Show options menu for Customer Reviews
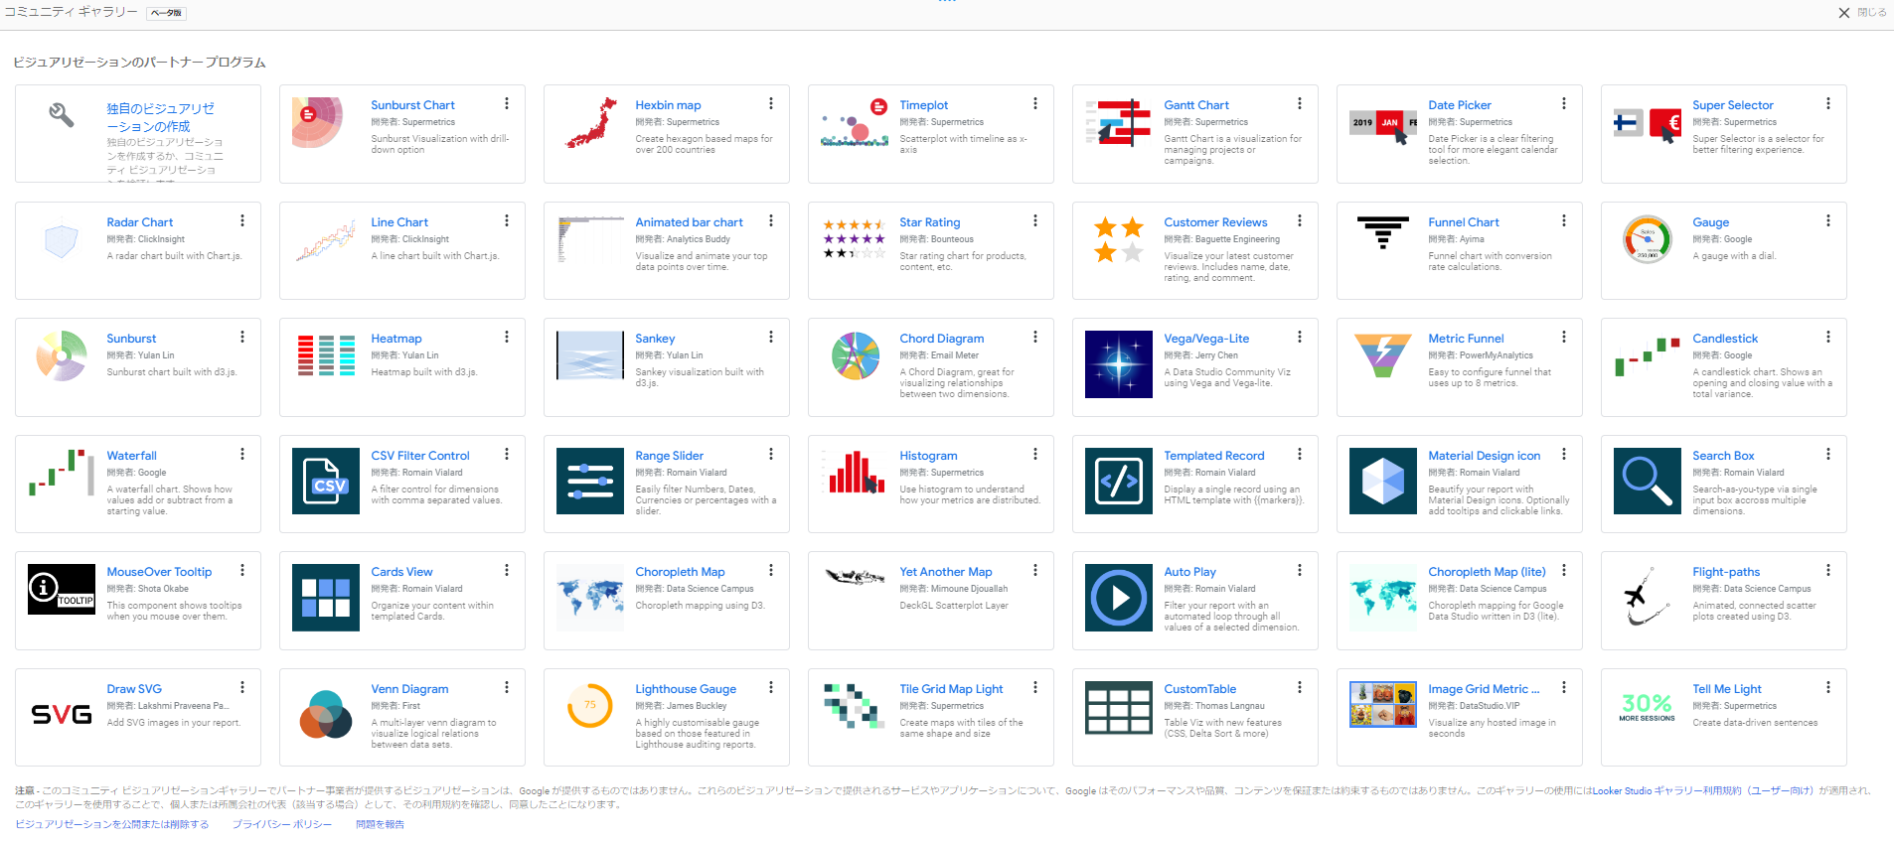The image size is (1894, 841). 1300,221
